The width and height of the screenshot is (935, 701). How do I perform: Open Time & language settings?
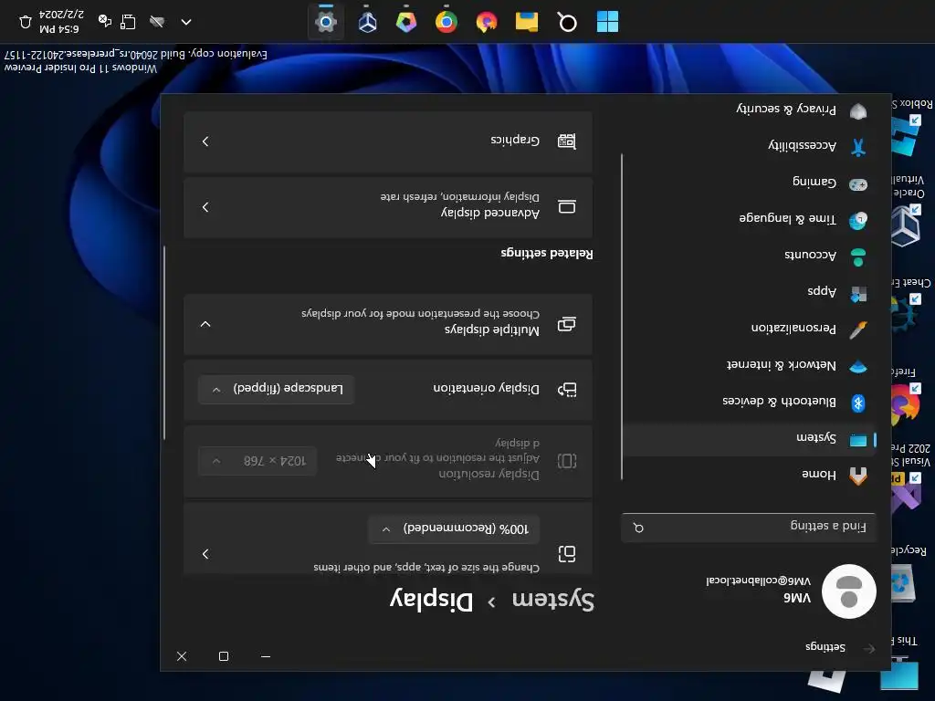pos(749,219)
